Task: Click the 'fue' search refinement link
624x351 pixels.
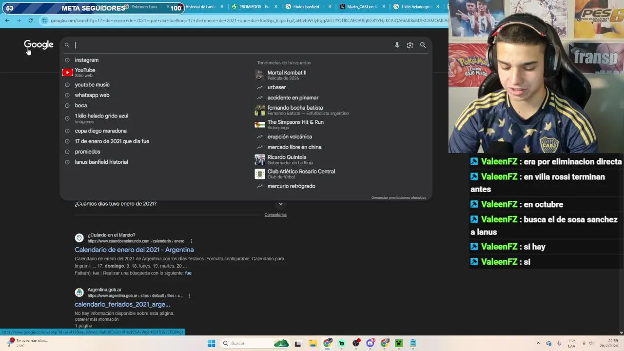Action: pos(188,273)
